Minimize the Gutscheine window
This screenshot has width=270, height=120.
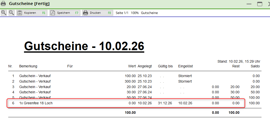[x=249, y=4]
